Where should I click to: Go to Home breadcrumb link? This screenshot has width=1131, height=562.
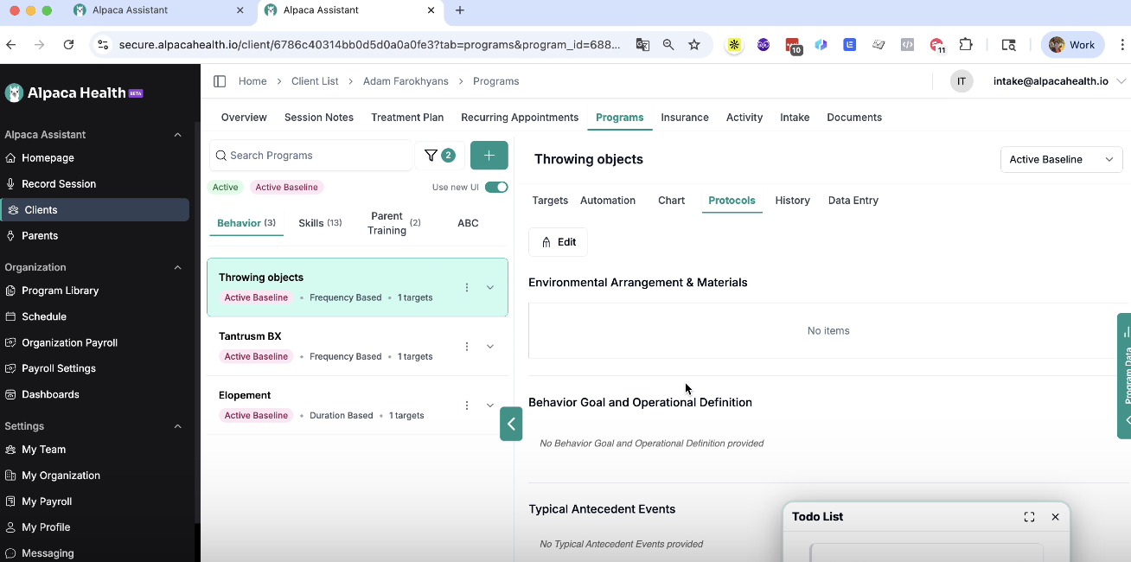coord(252,81)
